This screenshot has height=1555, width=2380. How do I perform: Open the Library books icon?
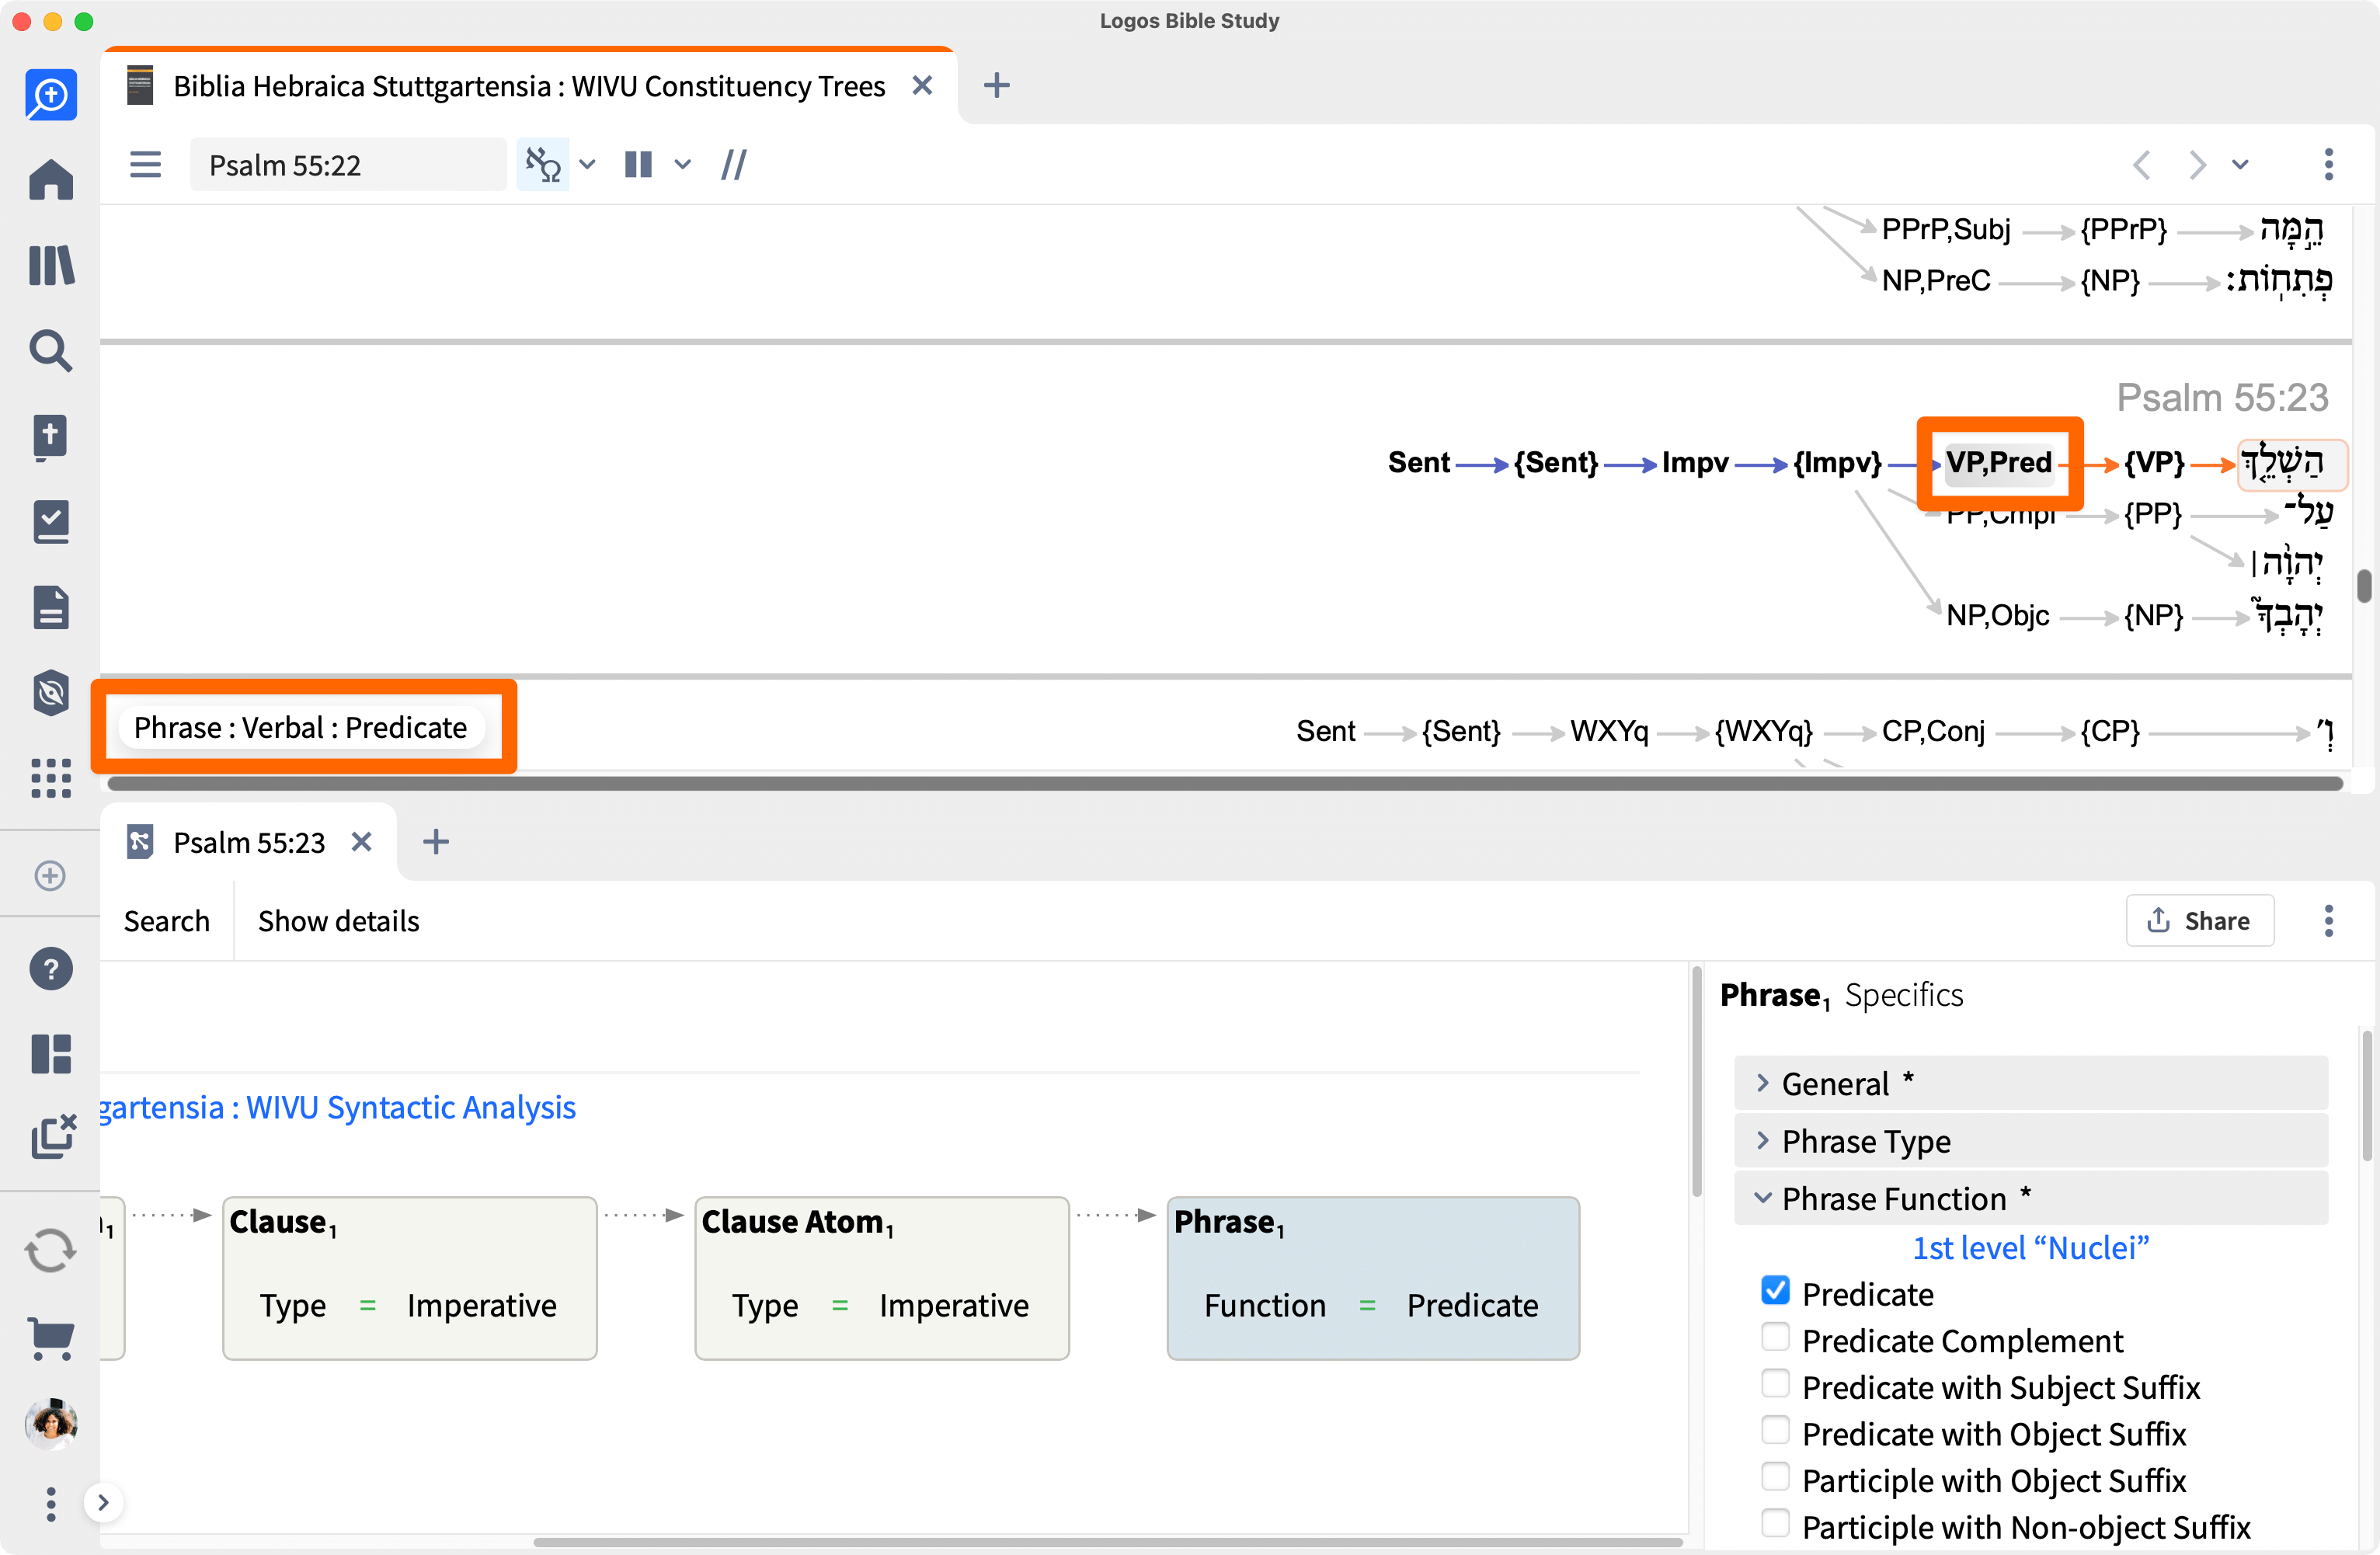(51, 266)
